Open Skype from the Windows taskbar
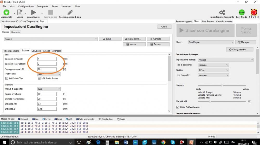 click(172, 142)
